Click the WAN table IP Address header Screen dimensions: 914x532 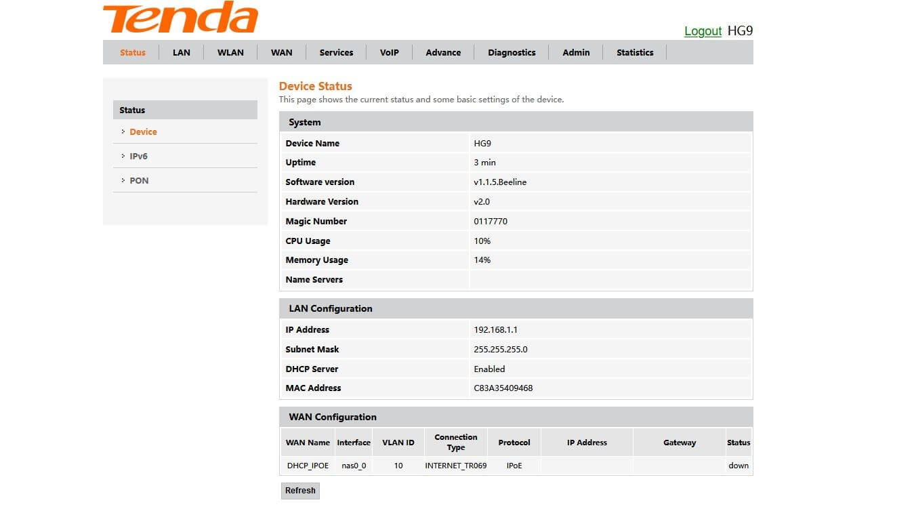click(x=587, y=443)
